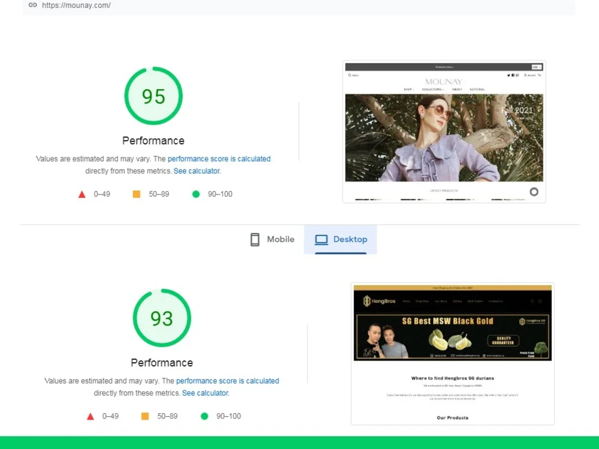
Task: Click the desktop laptop icon
Action: pyautogui.click(x=321, y=239)
